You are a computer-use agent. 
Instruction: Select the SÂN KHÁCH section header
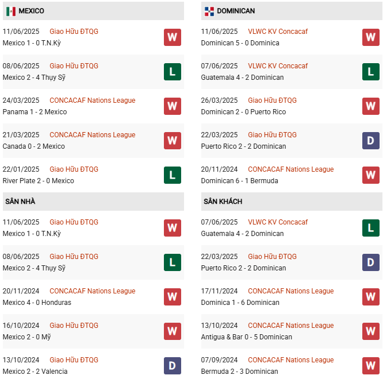[x=223, y=202]
